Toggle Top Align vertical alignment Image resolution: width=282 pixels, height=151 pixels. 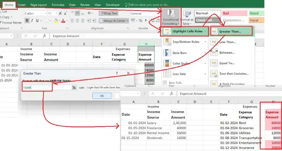click(x=72, y=13)
